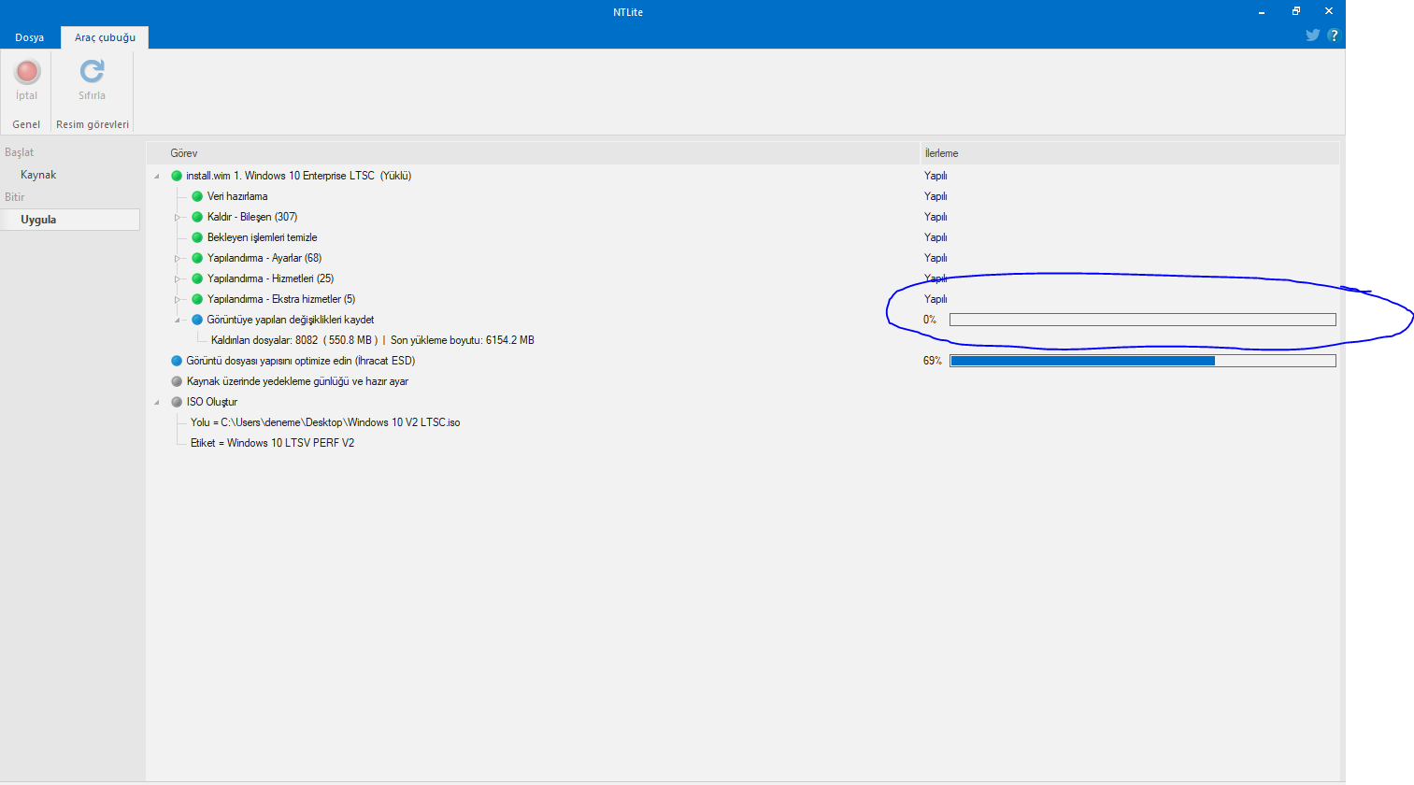Select Yapılandırma - Ekstra hizmetler (5) task
Screen dimensions: 1414x785
281,299
